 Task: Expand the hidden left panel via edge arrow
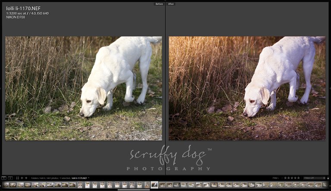pos(1,88)
